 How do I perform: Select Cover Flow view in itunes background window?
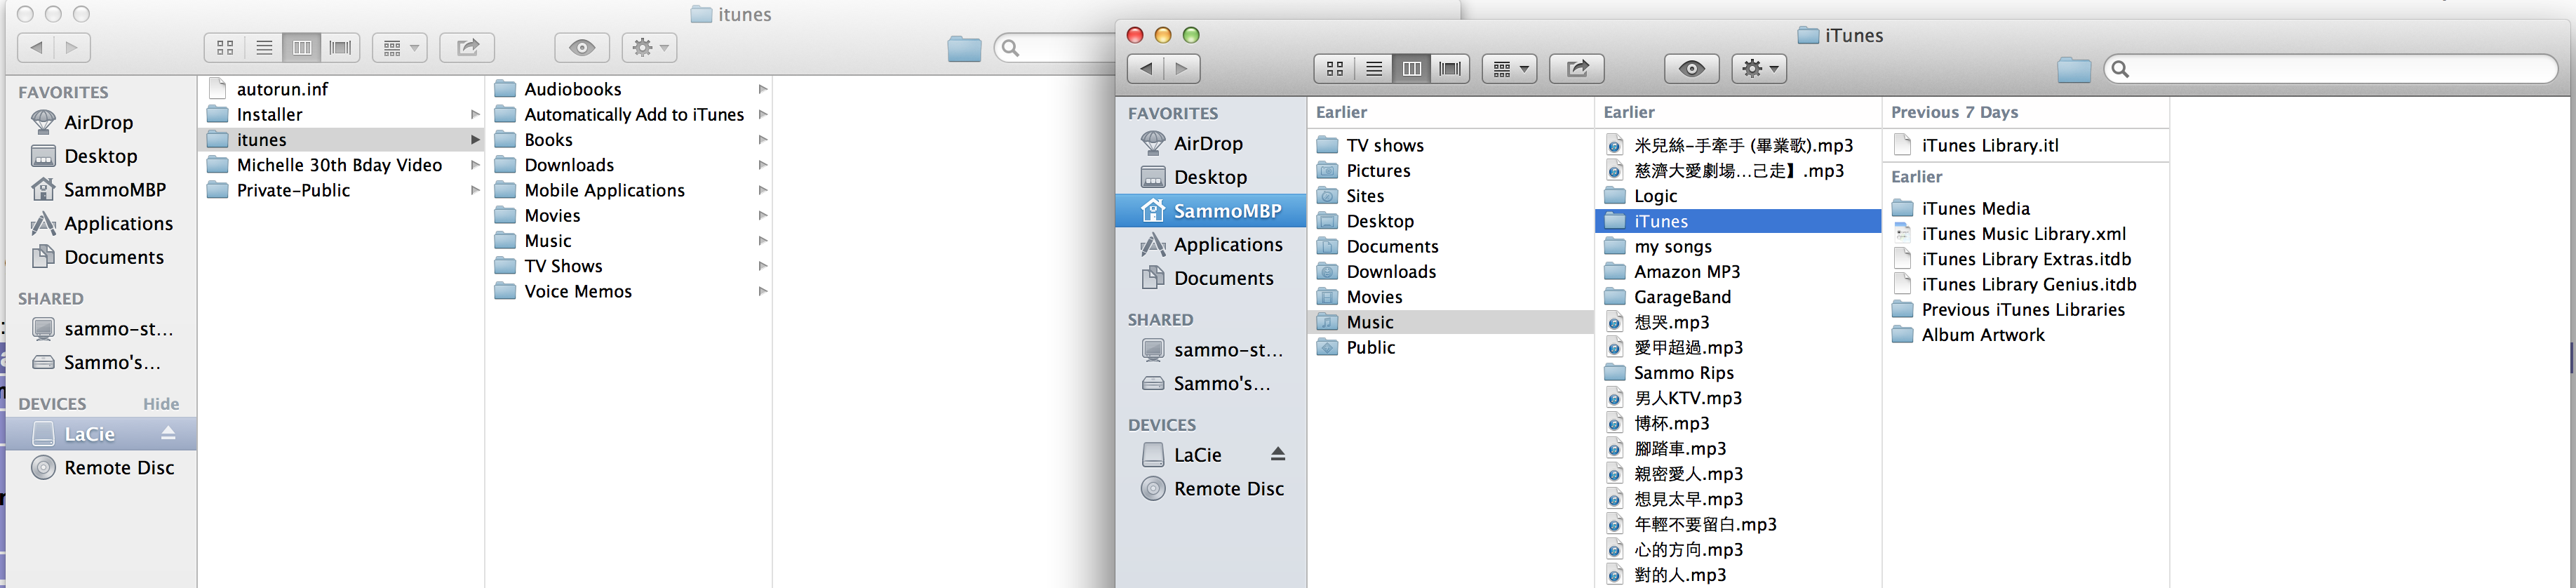point(340,48)
